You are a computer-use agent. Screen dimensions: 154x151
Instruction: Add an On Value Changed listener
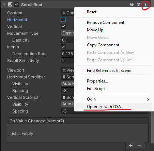point(131,146)
